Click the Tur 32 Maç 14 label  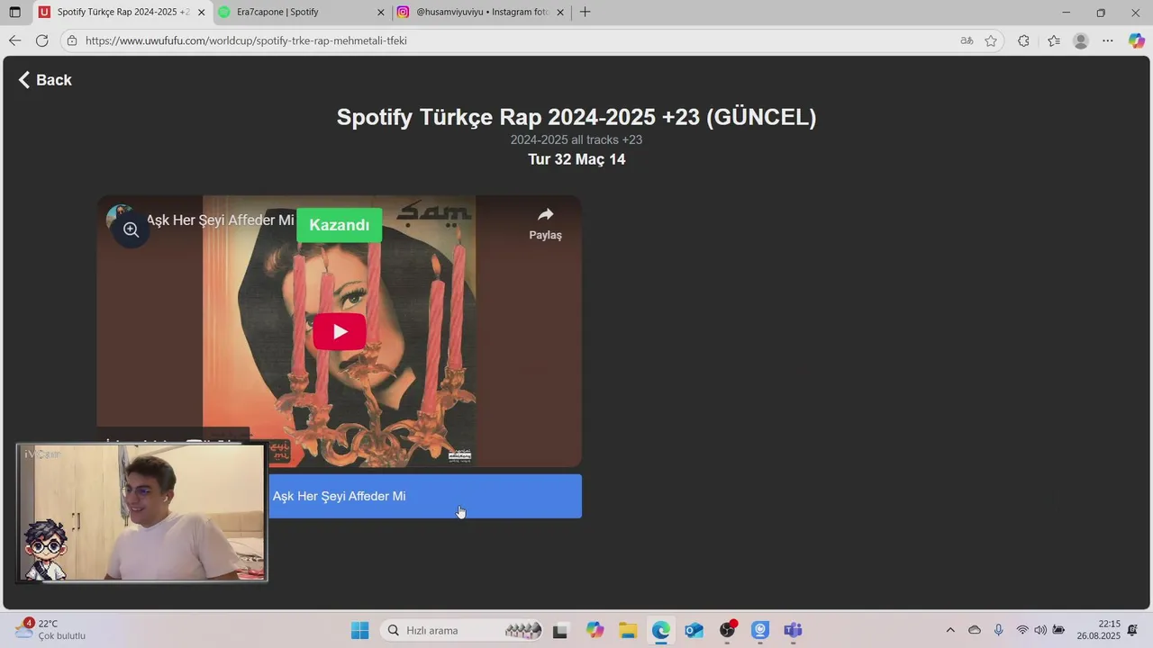(x=576, y=159)
